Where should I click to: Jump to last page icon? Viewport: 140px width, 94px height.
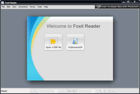click(64, 91)
